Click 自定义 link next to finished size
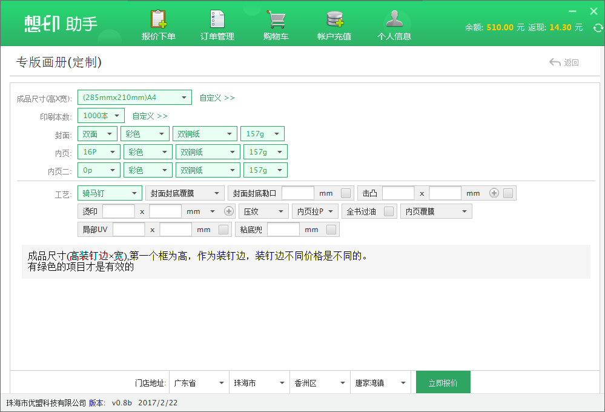605x412 pixels. tap(217, 98)
